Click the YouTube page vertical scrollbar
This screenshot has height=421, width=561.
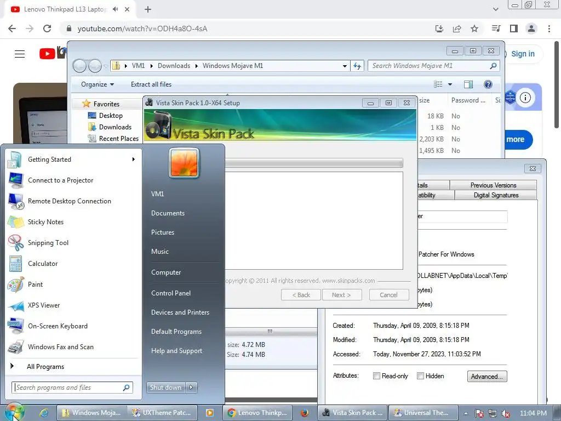coord(557,86)
